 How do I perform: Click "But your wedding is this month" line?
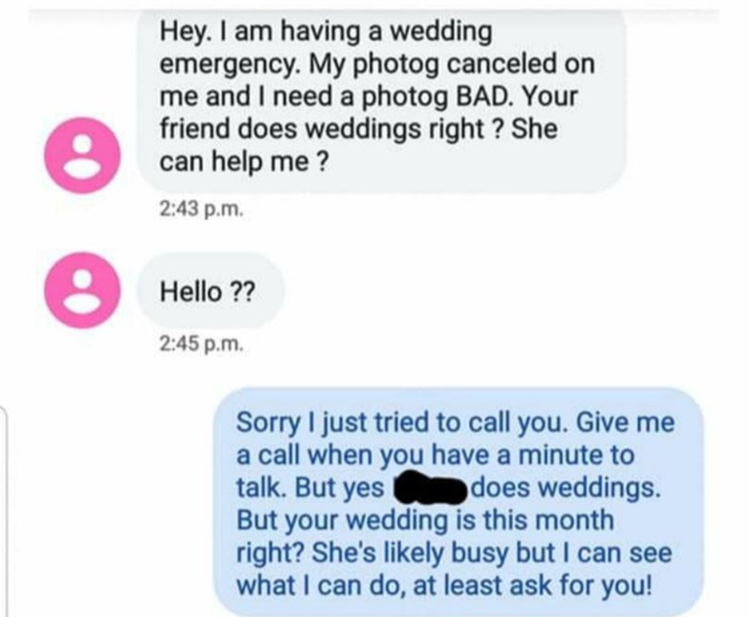tap(425, 520)
